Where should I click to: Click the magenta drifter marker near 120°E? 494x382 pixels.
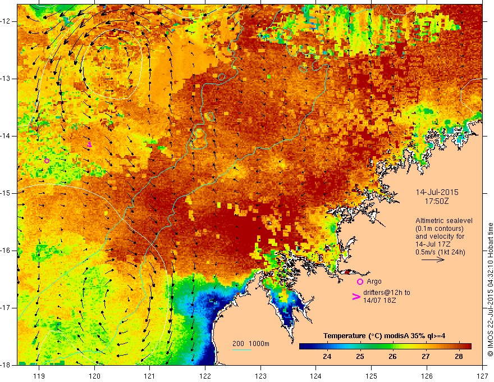pos(89,145)
